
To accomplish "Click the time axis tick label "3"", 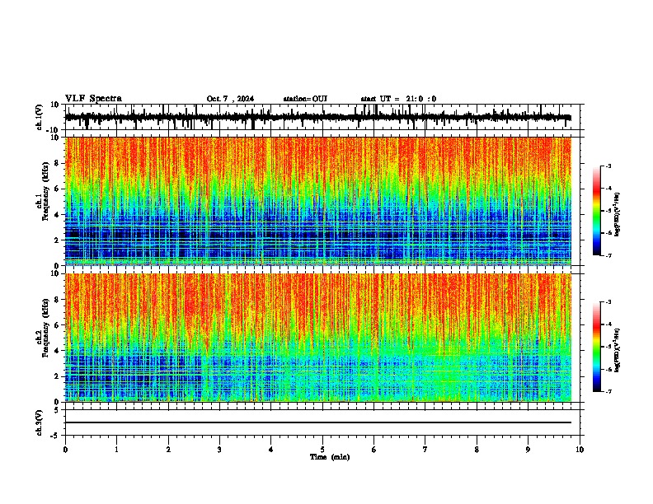I will [x=219, y=450].
